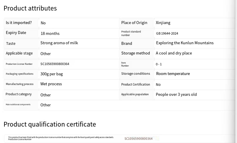This screenshot has height=143, width=237.
Task: Click the license number in qualification certificate row
Action: click(x=138, y=139)
